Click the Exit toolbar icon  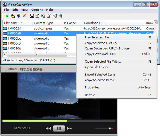point(61,16)
